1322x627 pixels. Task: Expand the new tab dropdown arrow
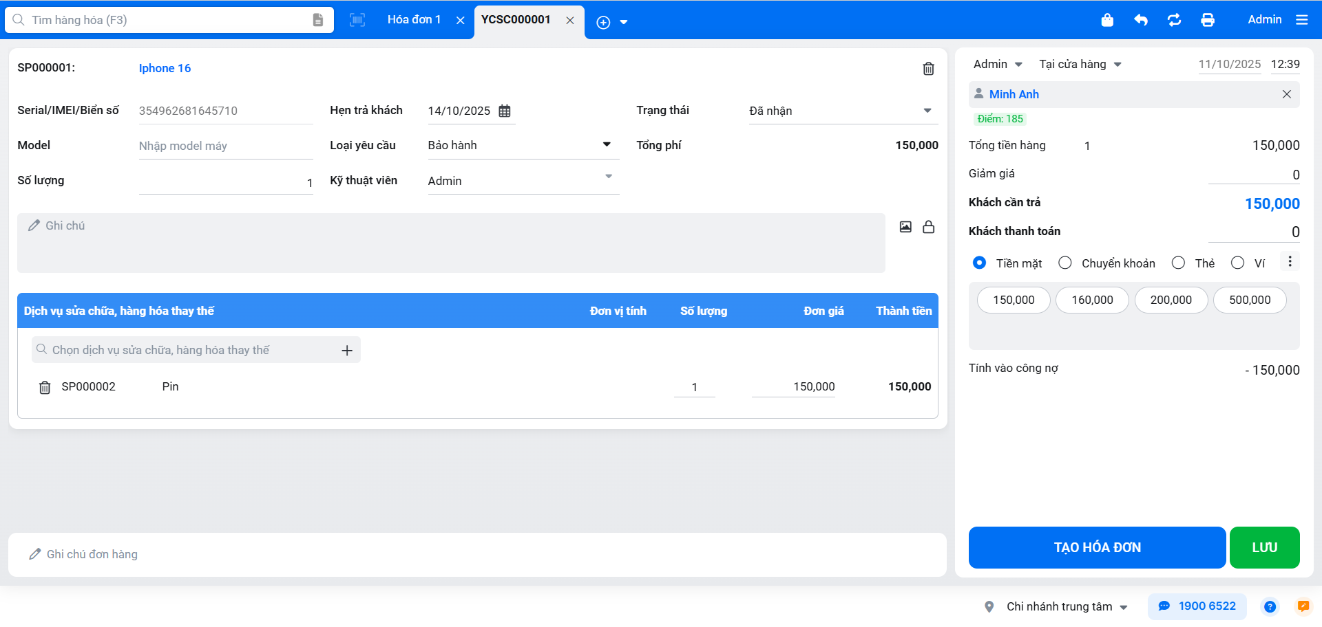[x=624, y=23]
